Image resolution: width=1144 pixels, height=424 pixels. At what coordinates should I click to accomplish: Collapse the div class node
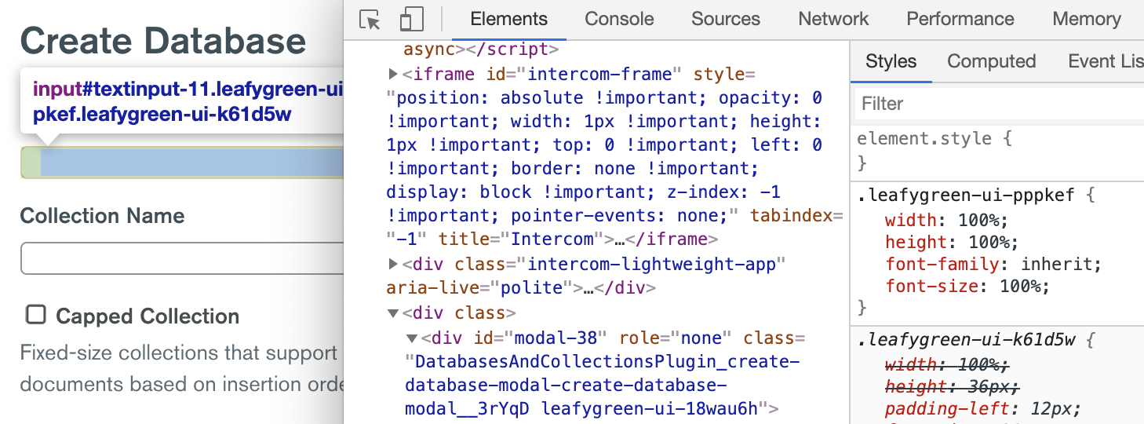[394, 313]
